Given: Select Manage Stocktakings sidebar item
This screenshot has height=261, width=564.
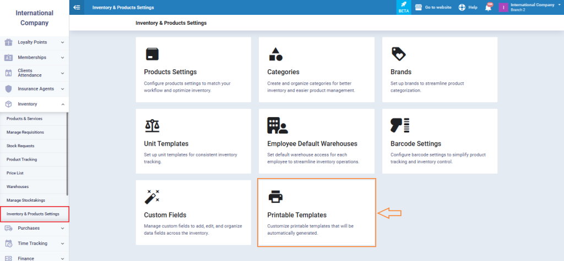Looking at the screenshot, I should 26,200.
